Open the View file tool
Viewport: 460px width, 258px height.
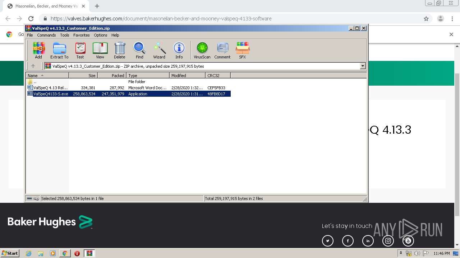pos(100,50)
